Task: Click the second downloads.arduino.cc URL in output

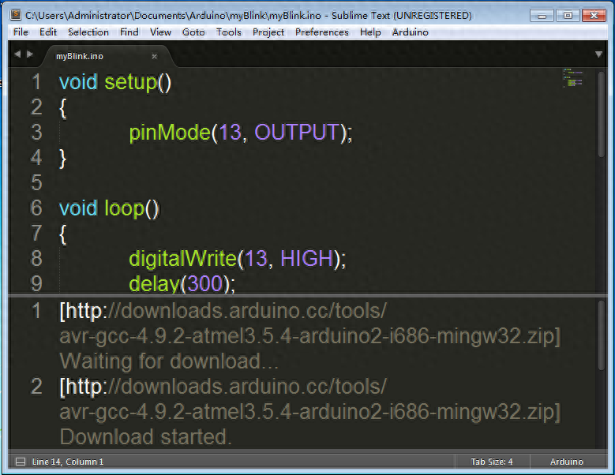Action: click(x=309, y=399)
